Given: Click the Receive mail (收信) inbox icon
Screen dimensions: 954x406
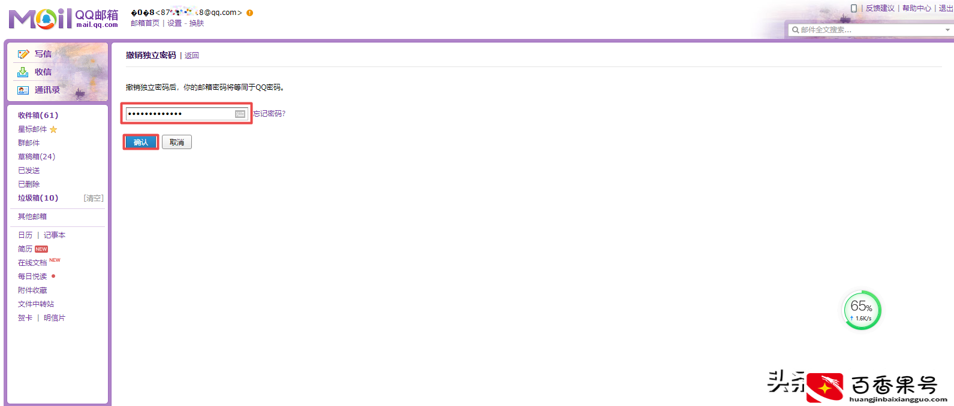Looking at the screenshot, I should click(23, 72).
